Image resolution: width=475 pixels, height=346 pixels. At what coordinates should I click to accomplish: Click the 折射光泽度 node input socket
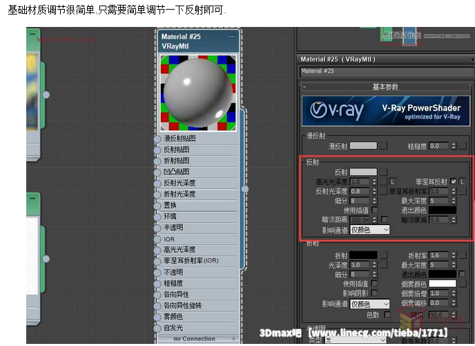tap(157, 195)
